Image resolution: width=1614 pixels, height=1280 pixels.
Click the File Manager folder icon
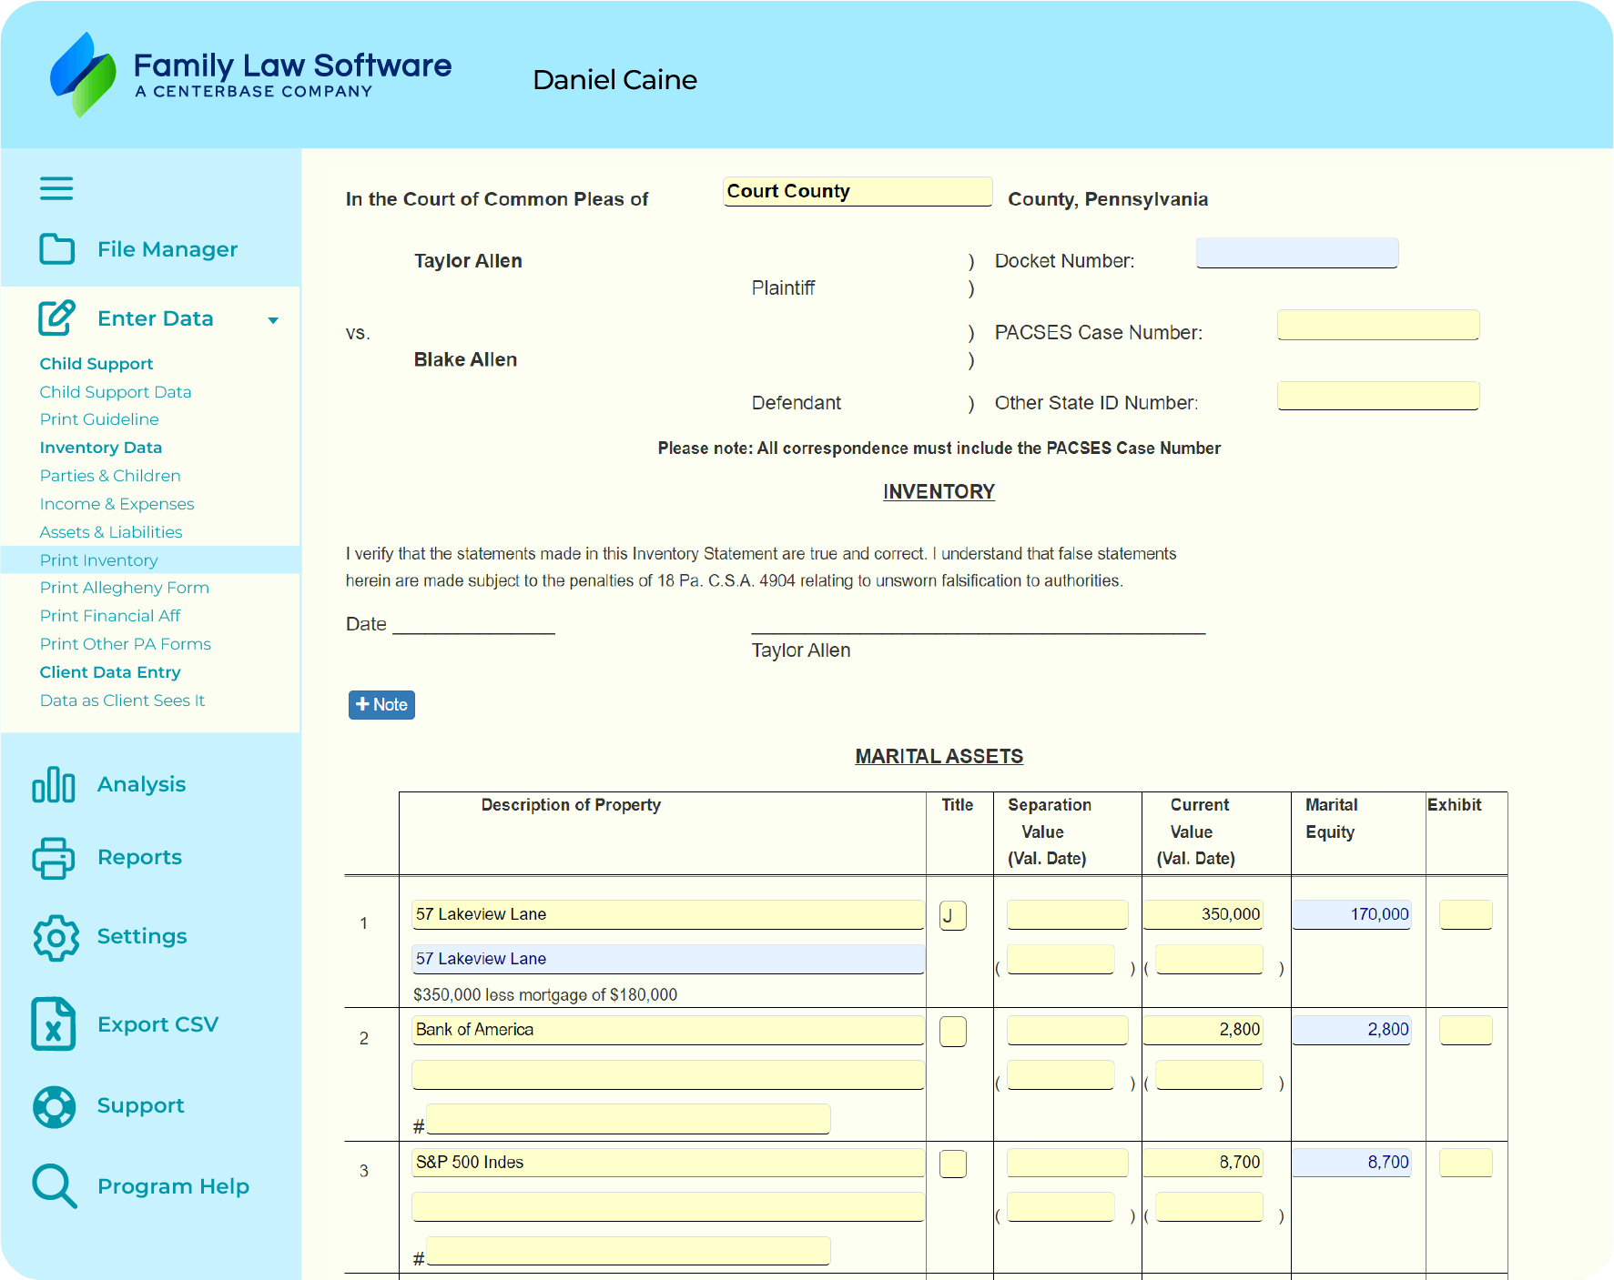click(56, 248)
